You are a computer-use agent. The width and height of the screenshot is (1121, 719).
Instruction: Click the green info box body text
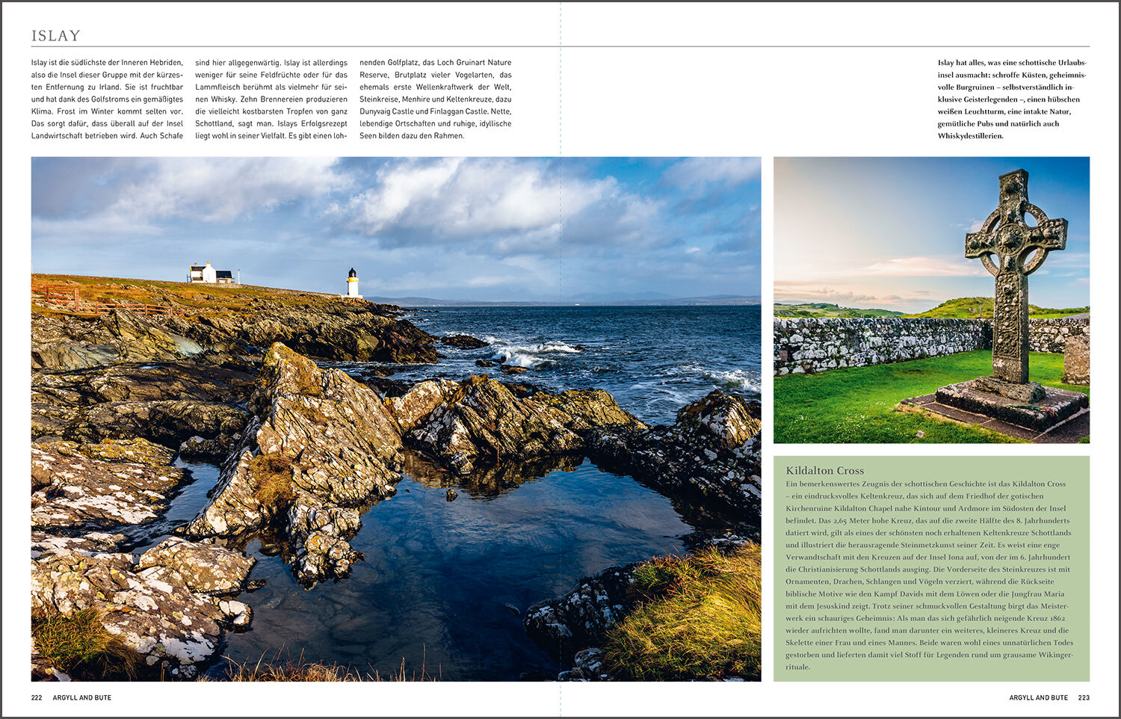tap(930, 575)
